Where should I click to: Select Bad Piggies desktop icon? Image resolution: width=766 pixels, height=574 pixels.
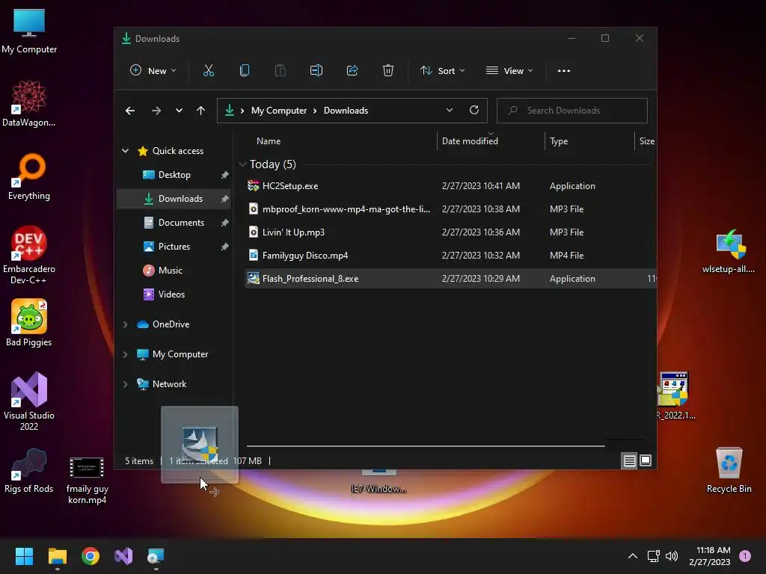(x=29, y=324)
